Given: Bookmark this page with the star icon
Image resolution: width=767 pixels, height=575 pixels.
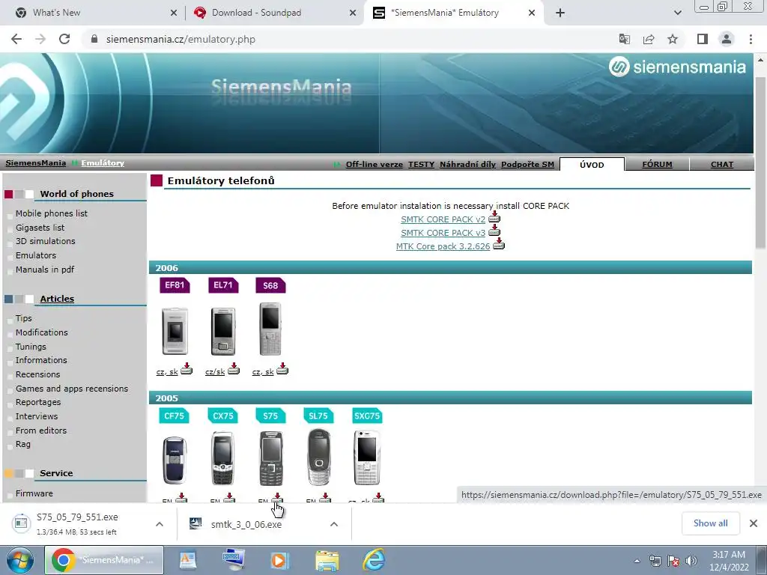Looking at the screenshot, I should tap(673, 39).
